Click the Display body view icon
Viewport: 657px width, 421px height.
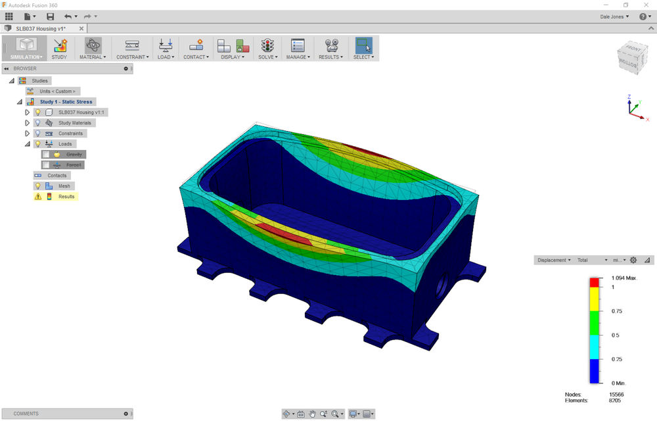click(x=224, y=45)
